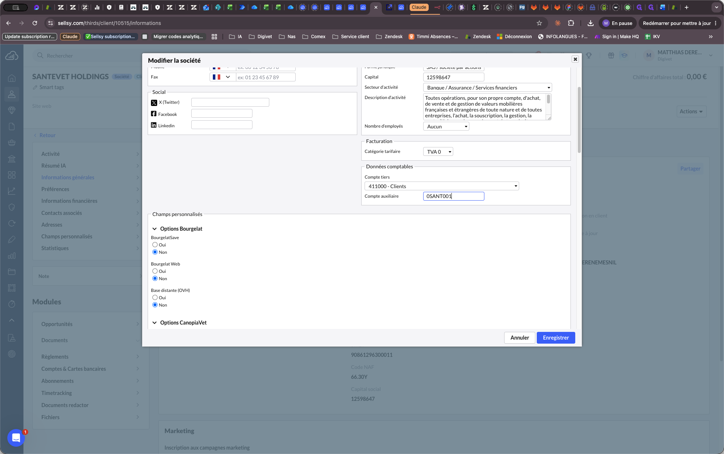Viewport: 724px width, 454px height.
Task: Open Fax country flag selector
Action: [222, 77]
